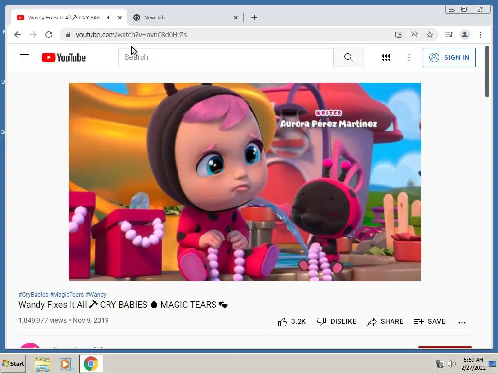Open the #CryBabies hashtag link
Image resolution: width=498 pixels, height=374 pixels.
point(34,295)
